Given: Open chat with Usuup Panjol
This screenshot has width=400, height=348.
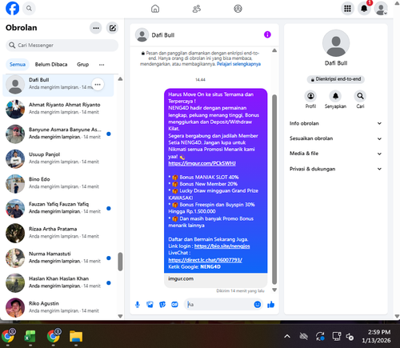Looking at the screenshot, I should pos(58,158).
